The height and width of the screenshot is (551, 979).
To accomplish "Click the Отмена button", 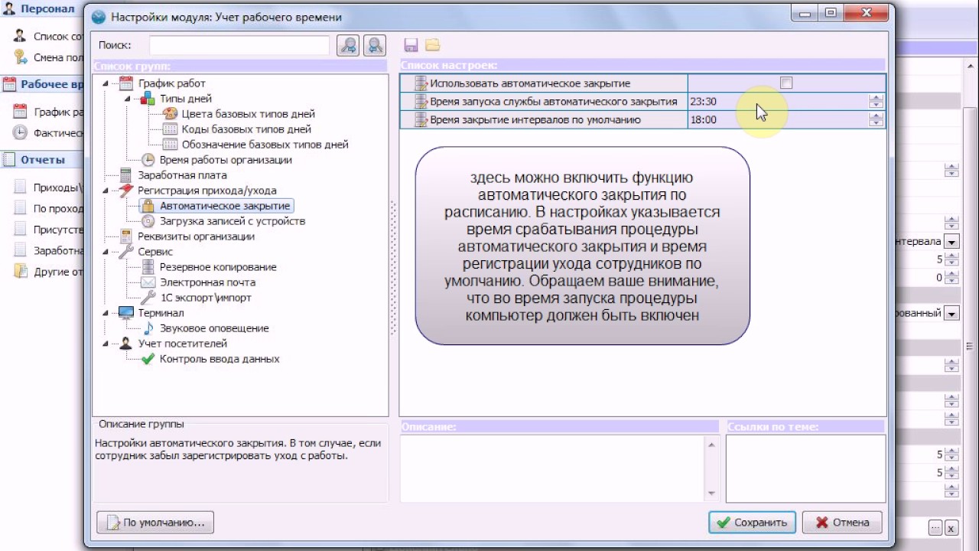I will (x=844, y=523).
